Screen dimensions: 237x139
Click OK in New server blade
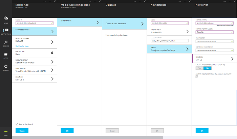click(x=202, y=131)
